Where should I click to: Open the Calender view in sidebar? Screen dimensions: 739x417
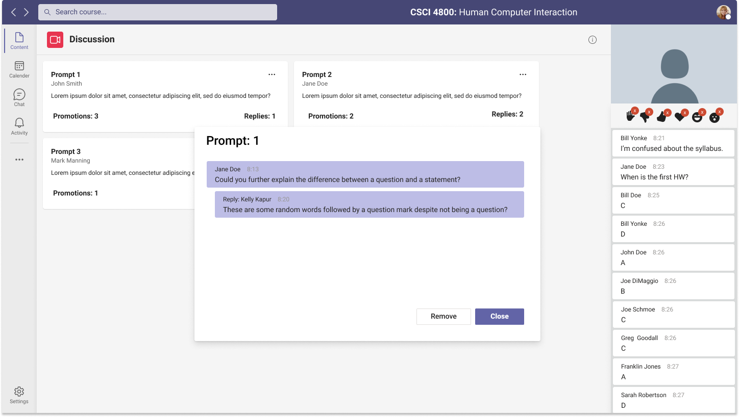click(19, 69)
